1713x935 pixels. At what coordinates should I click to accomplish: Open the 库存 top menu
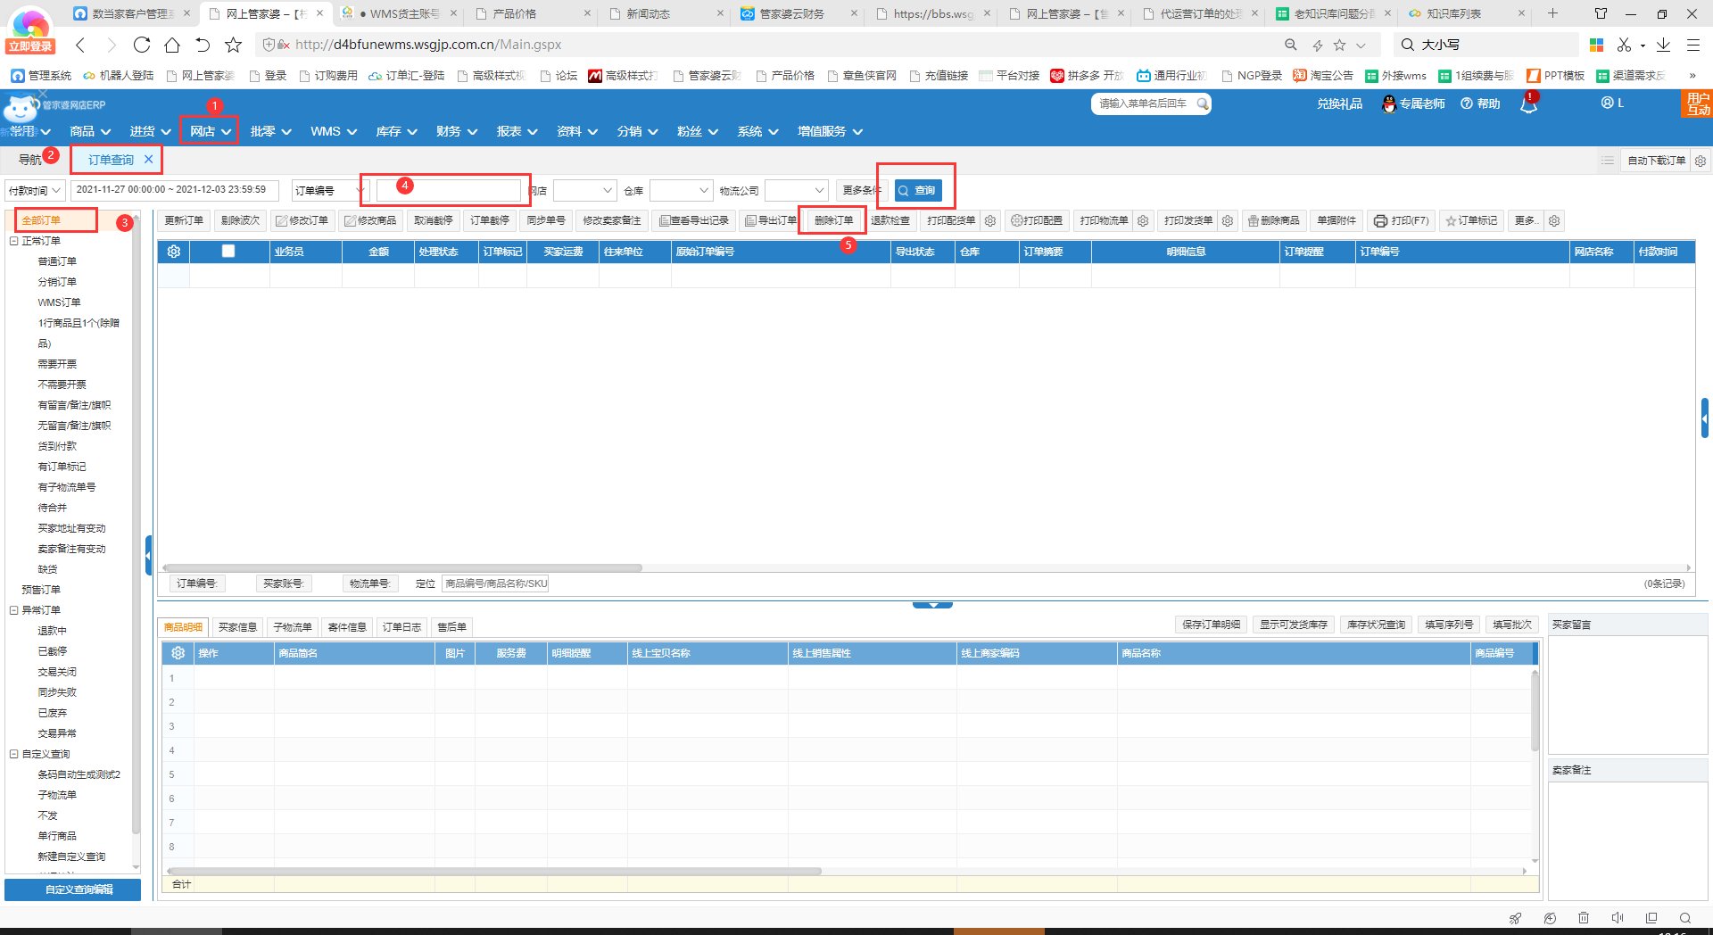(396, 131)
